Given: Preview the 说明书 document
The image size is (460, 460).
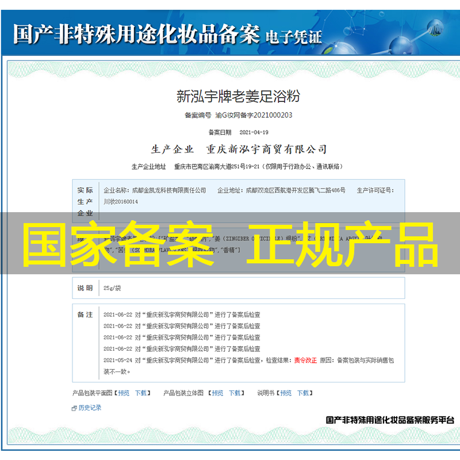Looking at the screenshot, I should click(286, 393).
